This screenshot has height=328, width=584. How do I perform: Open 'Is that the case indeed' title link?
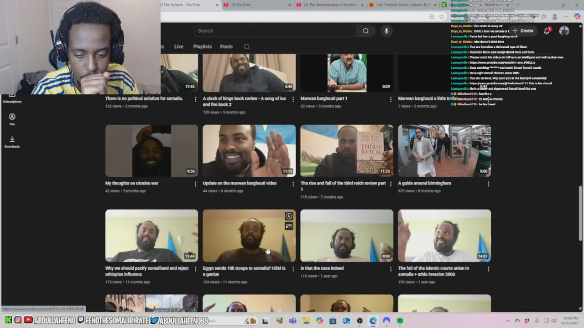[x=322, y=268]
